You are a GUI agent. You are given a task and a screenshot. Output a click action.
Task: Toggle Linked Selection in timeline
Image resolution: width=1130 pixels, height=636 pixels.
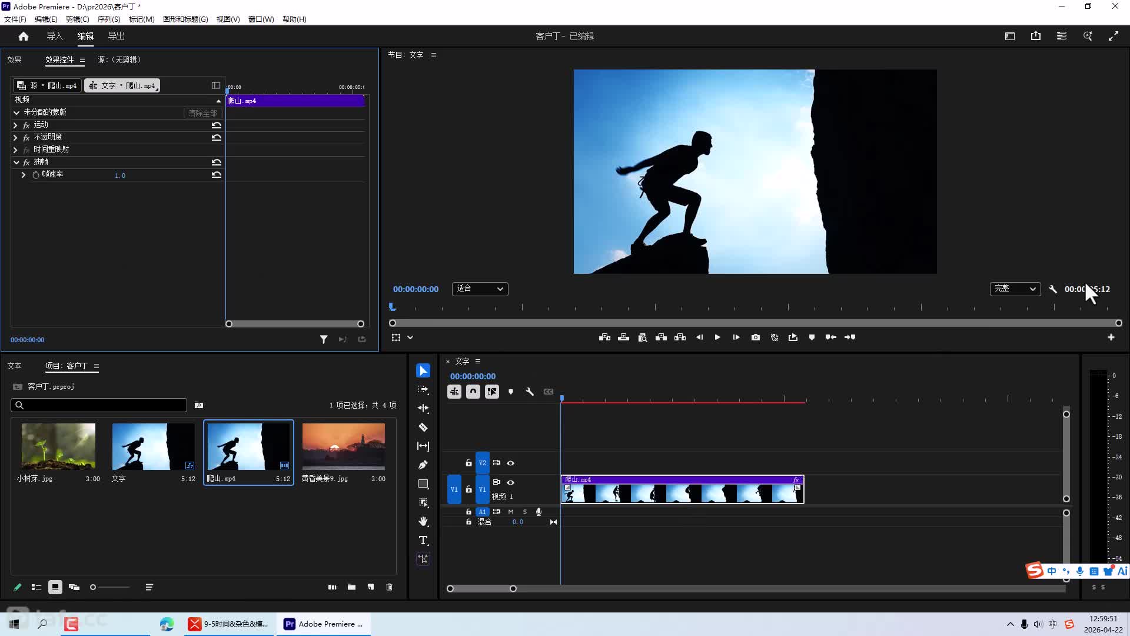tap(492, 392)
